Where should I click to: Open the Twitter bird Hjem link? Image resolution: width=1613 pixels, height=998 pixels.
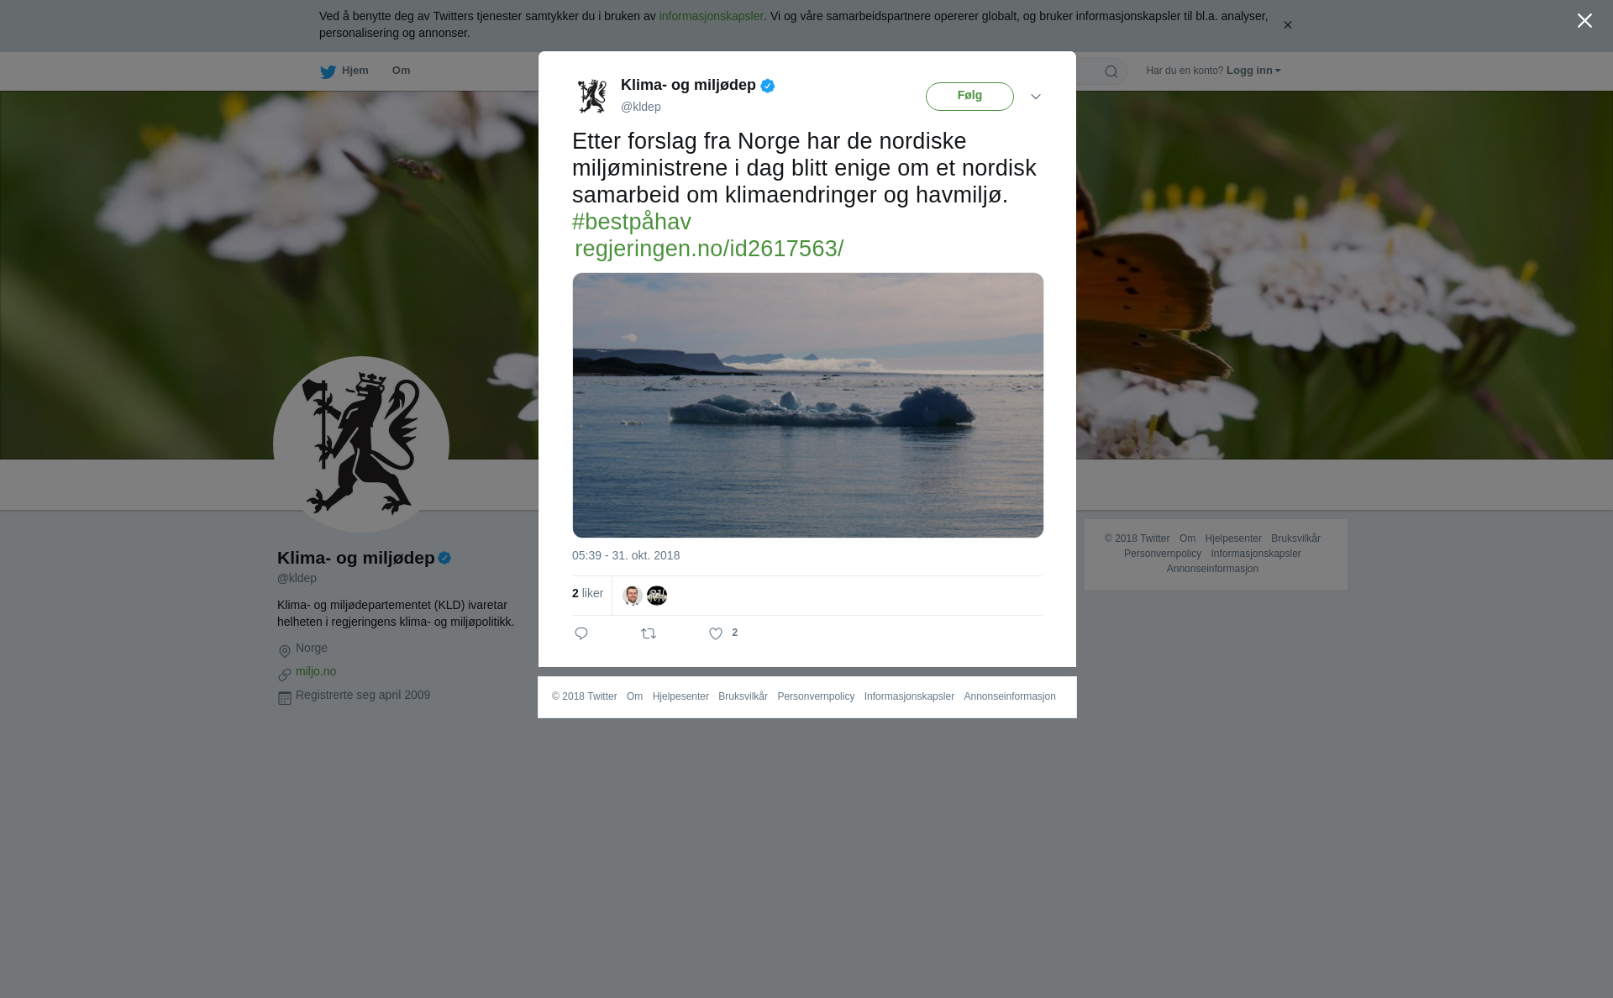click(344, 71)
